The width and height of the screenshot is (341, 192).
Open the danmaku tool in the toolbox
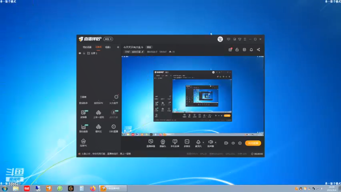tap(84, 114)
